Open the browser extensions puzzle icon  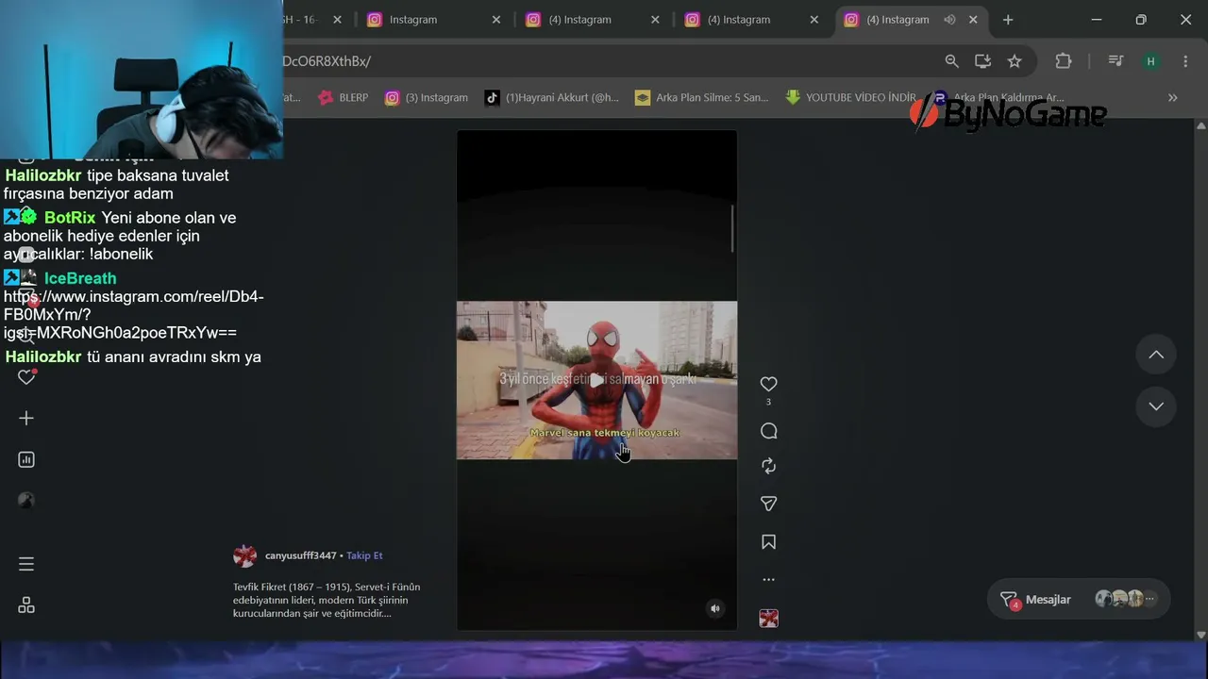click(1064, 61)
